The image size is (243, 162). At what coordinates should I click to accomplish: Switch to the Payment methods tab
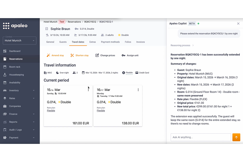tap(110, 42)
